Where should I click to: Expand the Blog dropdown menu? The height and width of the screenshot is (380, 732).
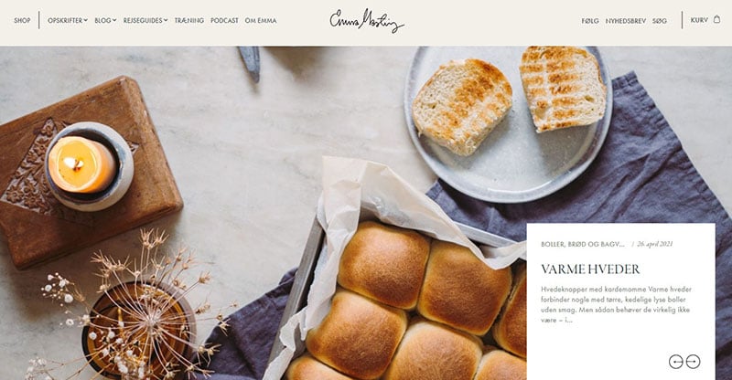point(105,20)
